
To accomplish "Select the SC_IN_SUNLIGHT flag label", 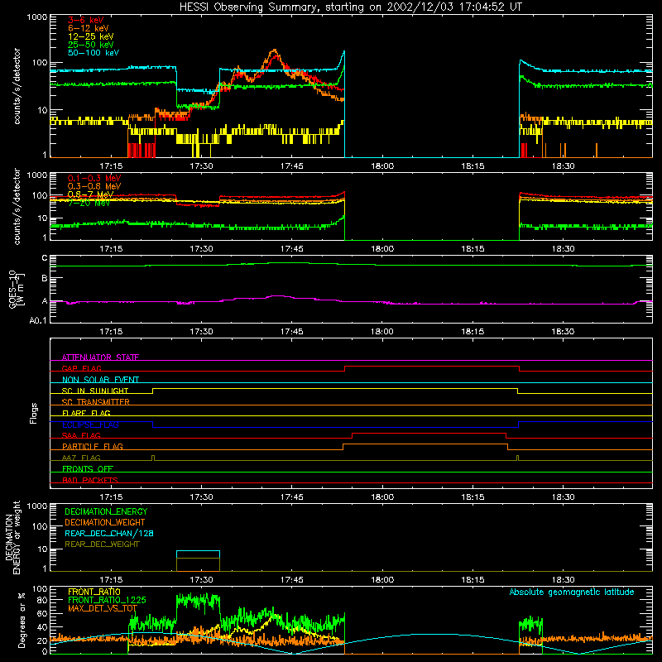I will (95, 391).
